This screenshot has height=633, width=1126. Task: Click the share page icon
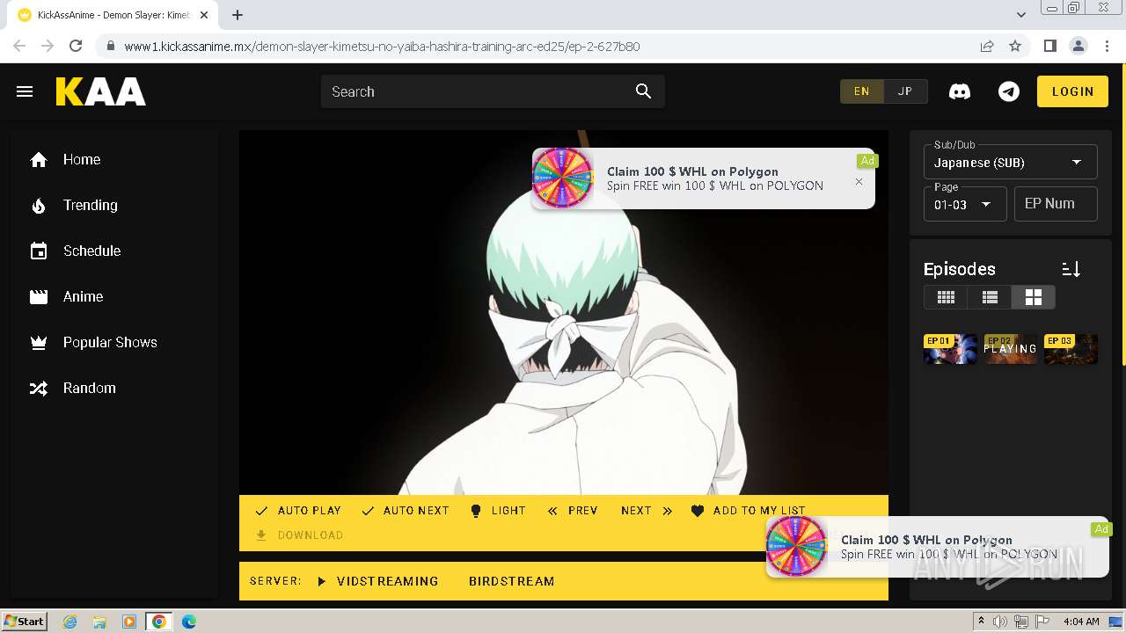pos(987,46)
